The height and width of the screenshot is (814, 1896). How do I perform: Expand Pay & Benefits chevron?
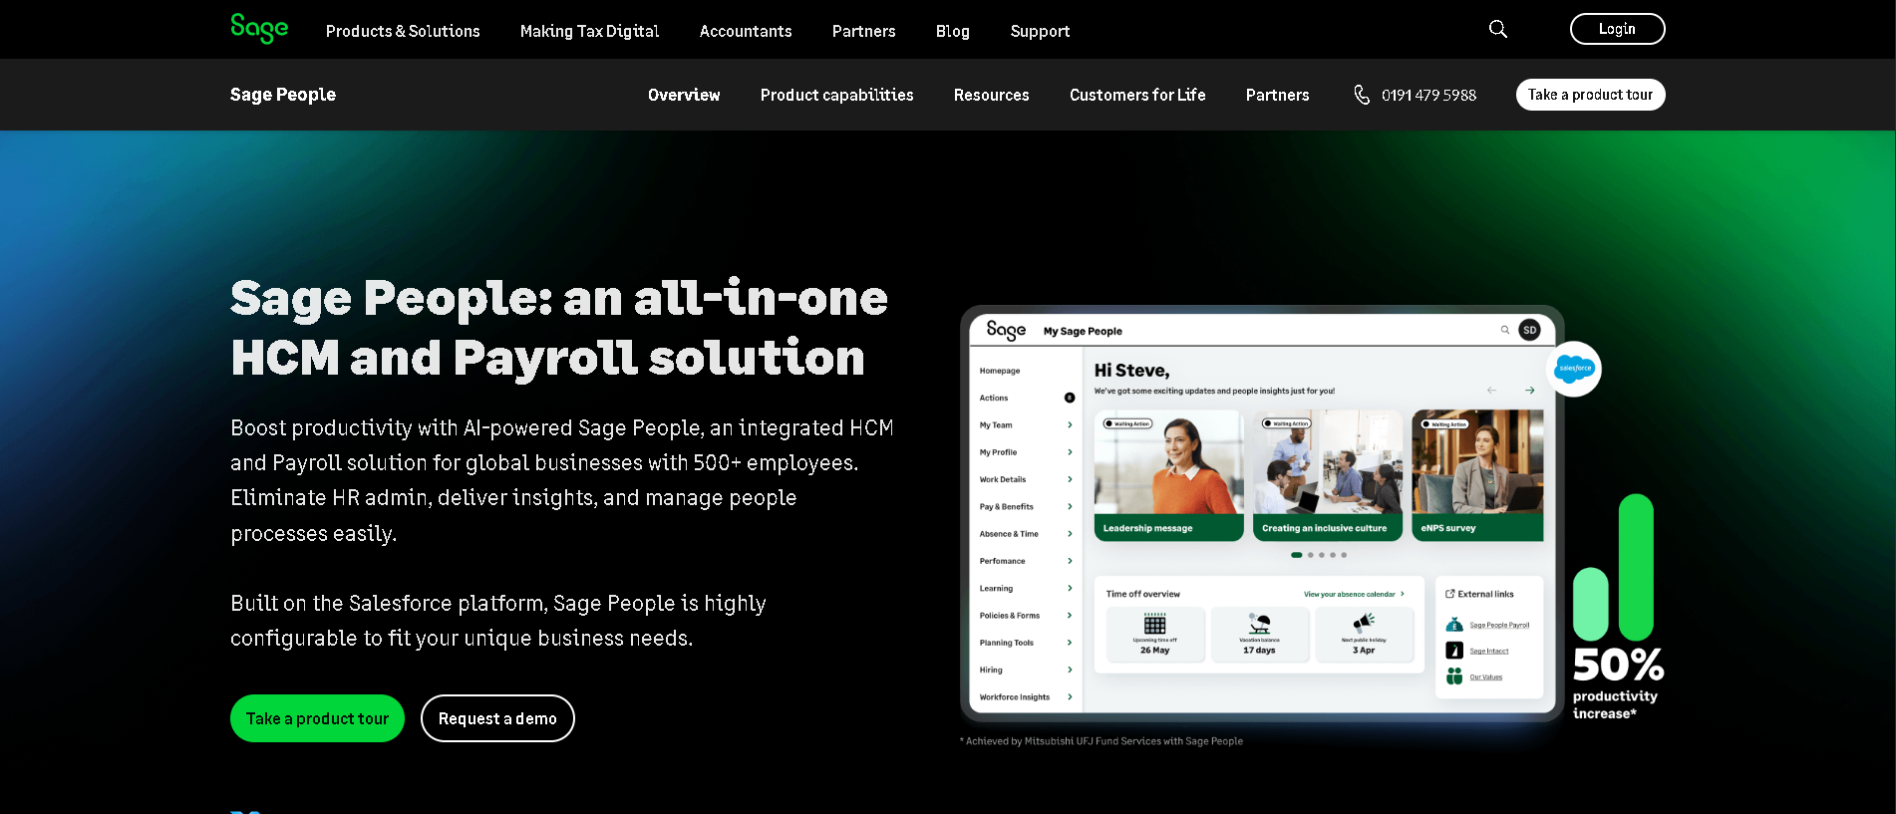[x=1070, y=506]
